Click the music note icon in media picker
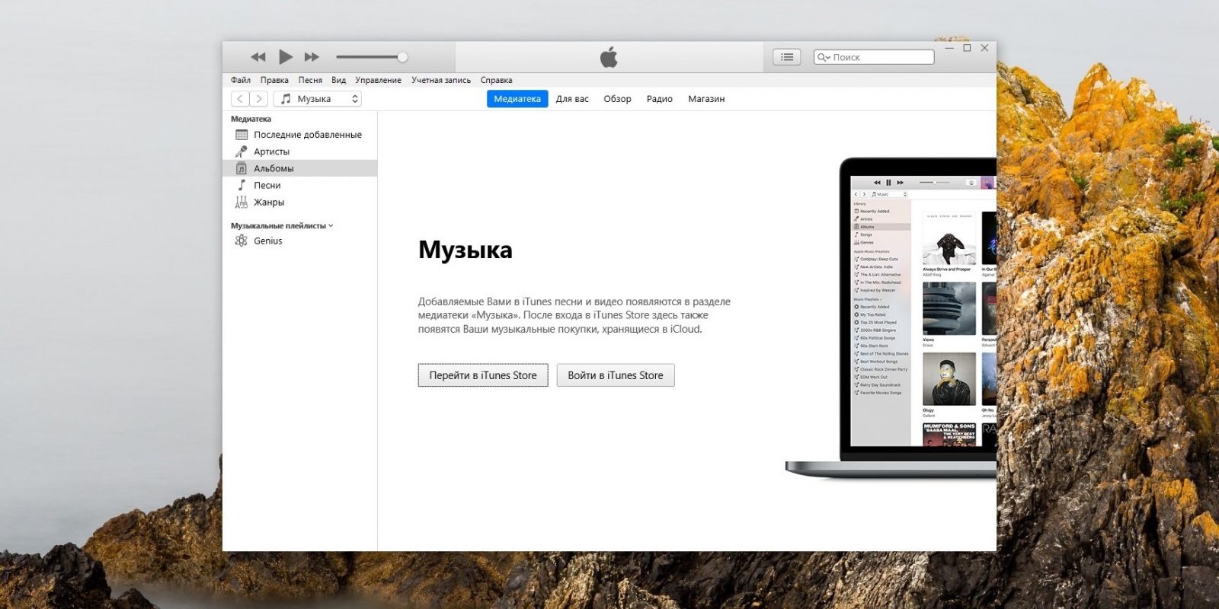Viewport: 1219px width, 609px height. click(x=286, y=99)
